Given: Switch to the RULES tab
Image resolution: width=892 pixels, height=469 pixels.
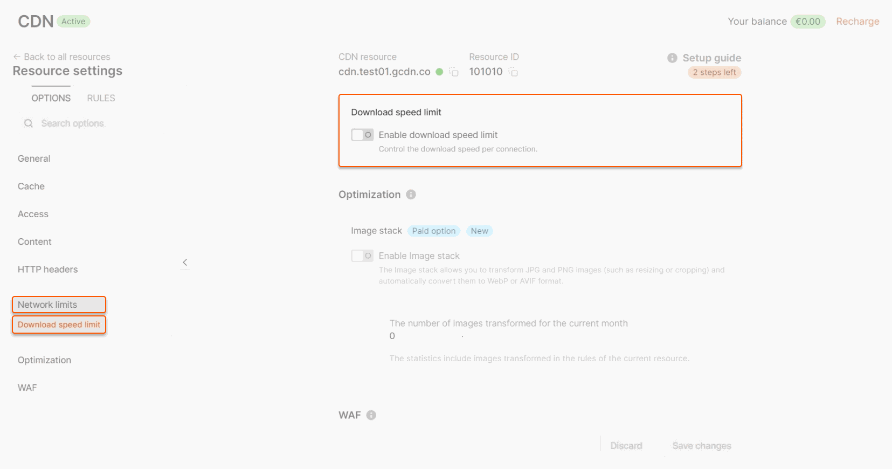Looking at the screenshot, I should [101, 98].
